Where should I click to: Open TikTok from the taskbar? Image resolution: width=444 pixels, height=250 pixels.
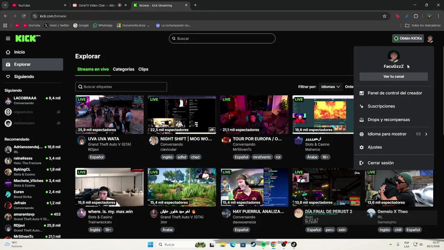click(294, 244)
